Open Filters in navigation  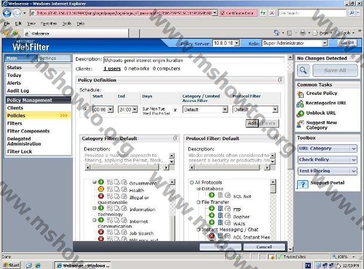pyautogui.click(x=14, y=123)
